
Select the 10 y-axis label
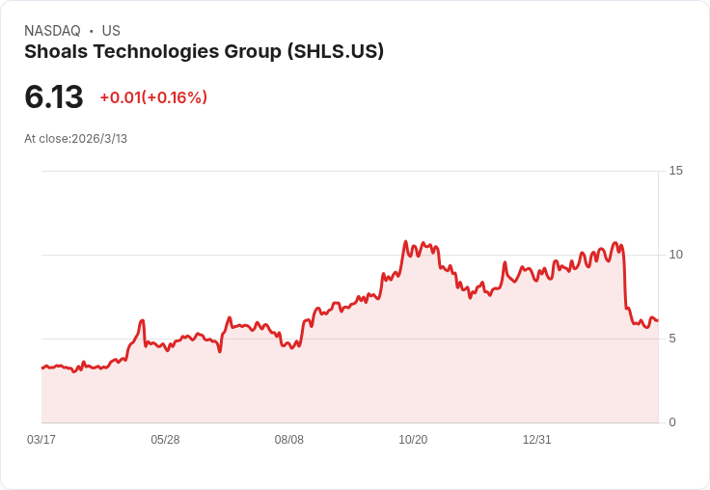click(675, 255)
